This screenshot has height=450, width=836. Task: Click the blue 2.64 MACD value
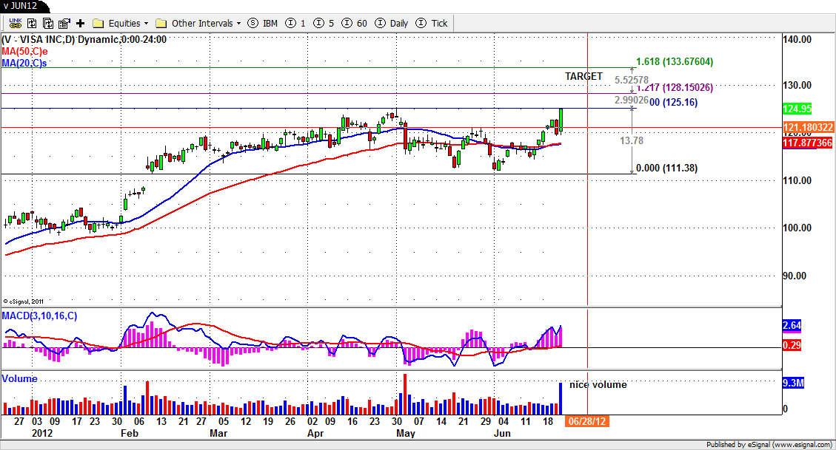[x=792, y=326]
